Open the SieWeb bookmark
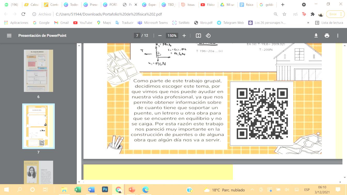 [181, 23]
